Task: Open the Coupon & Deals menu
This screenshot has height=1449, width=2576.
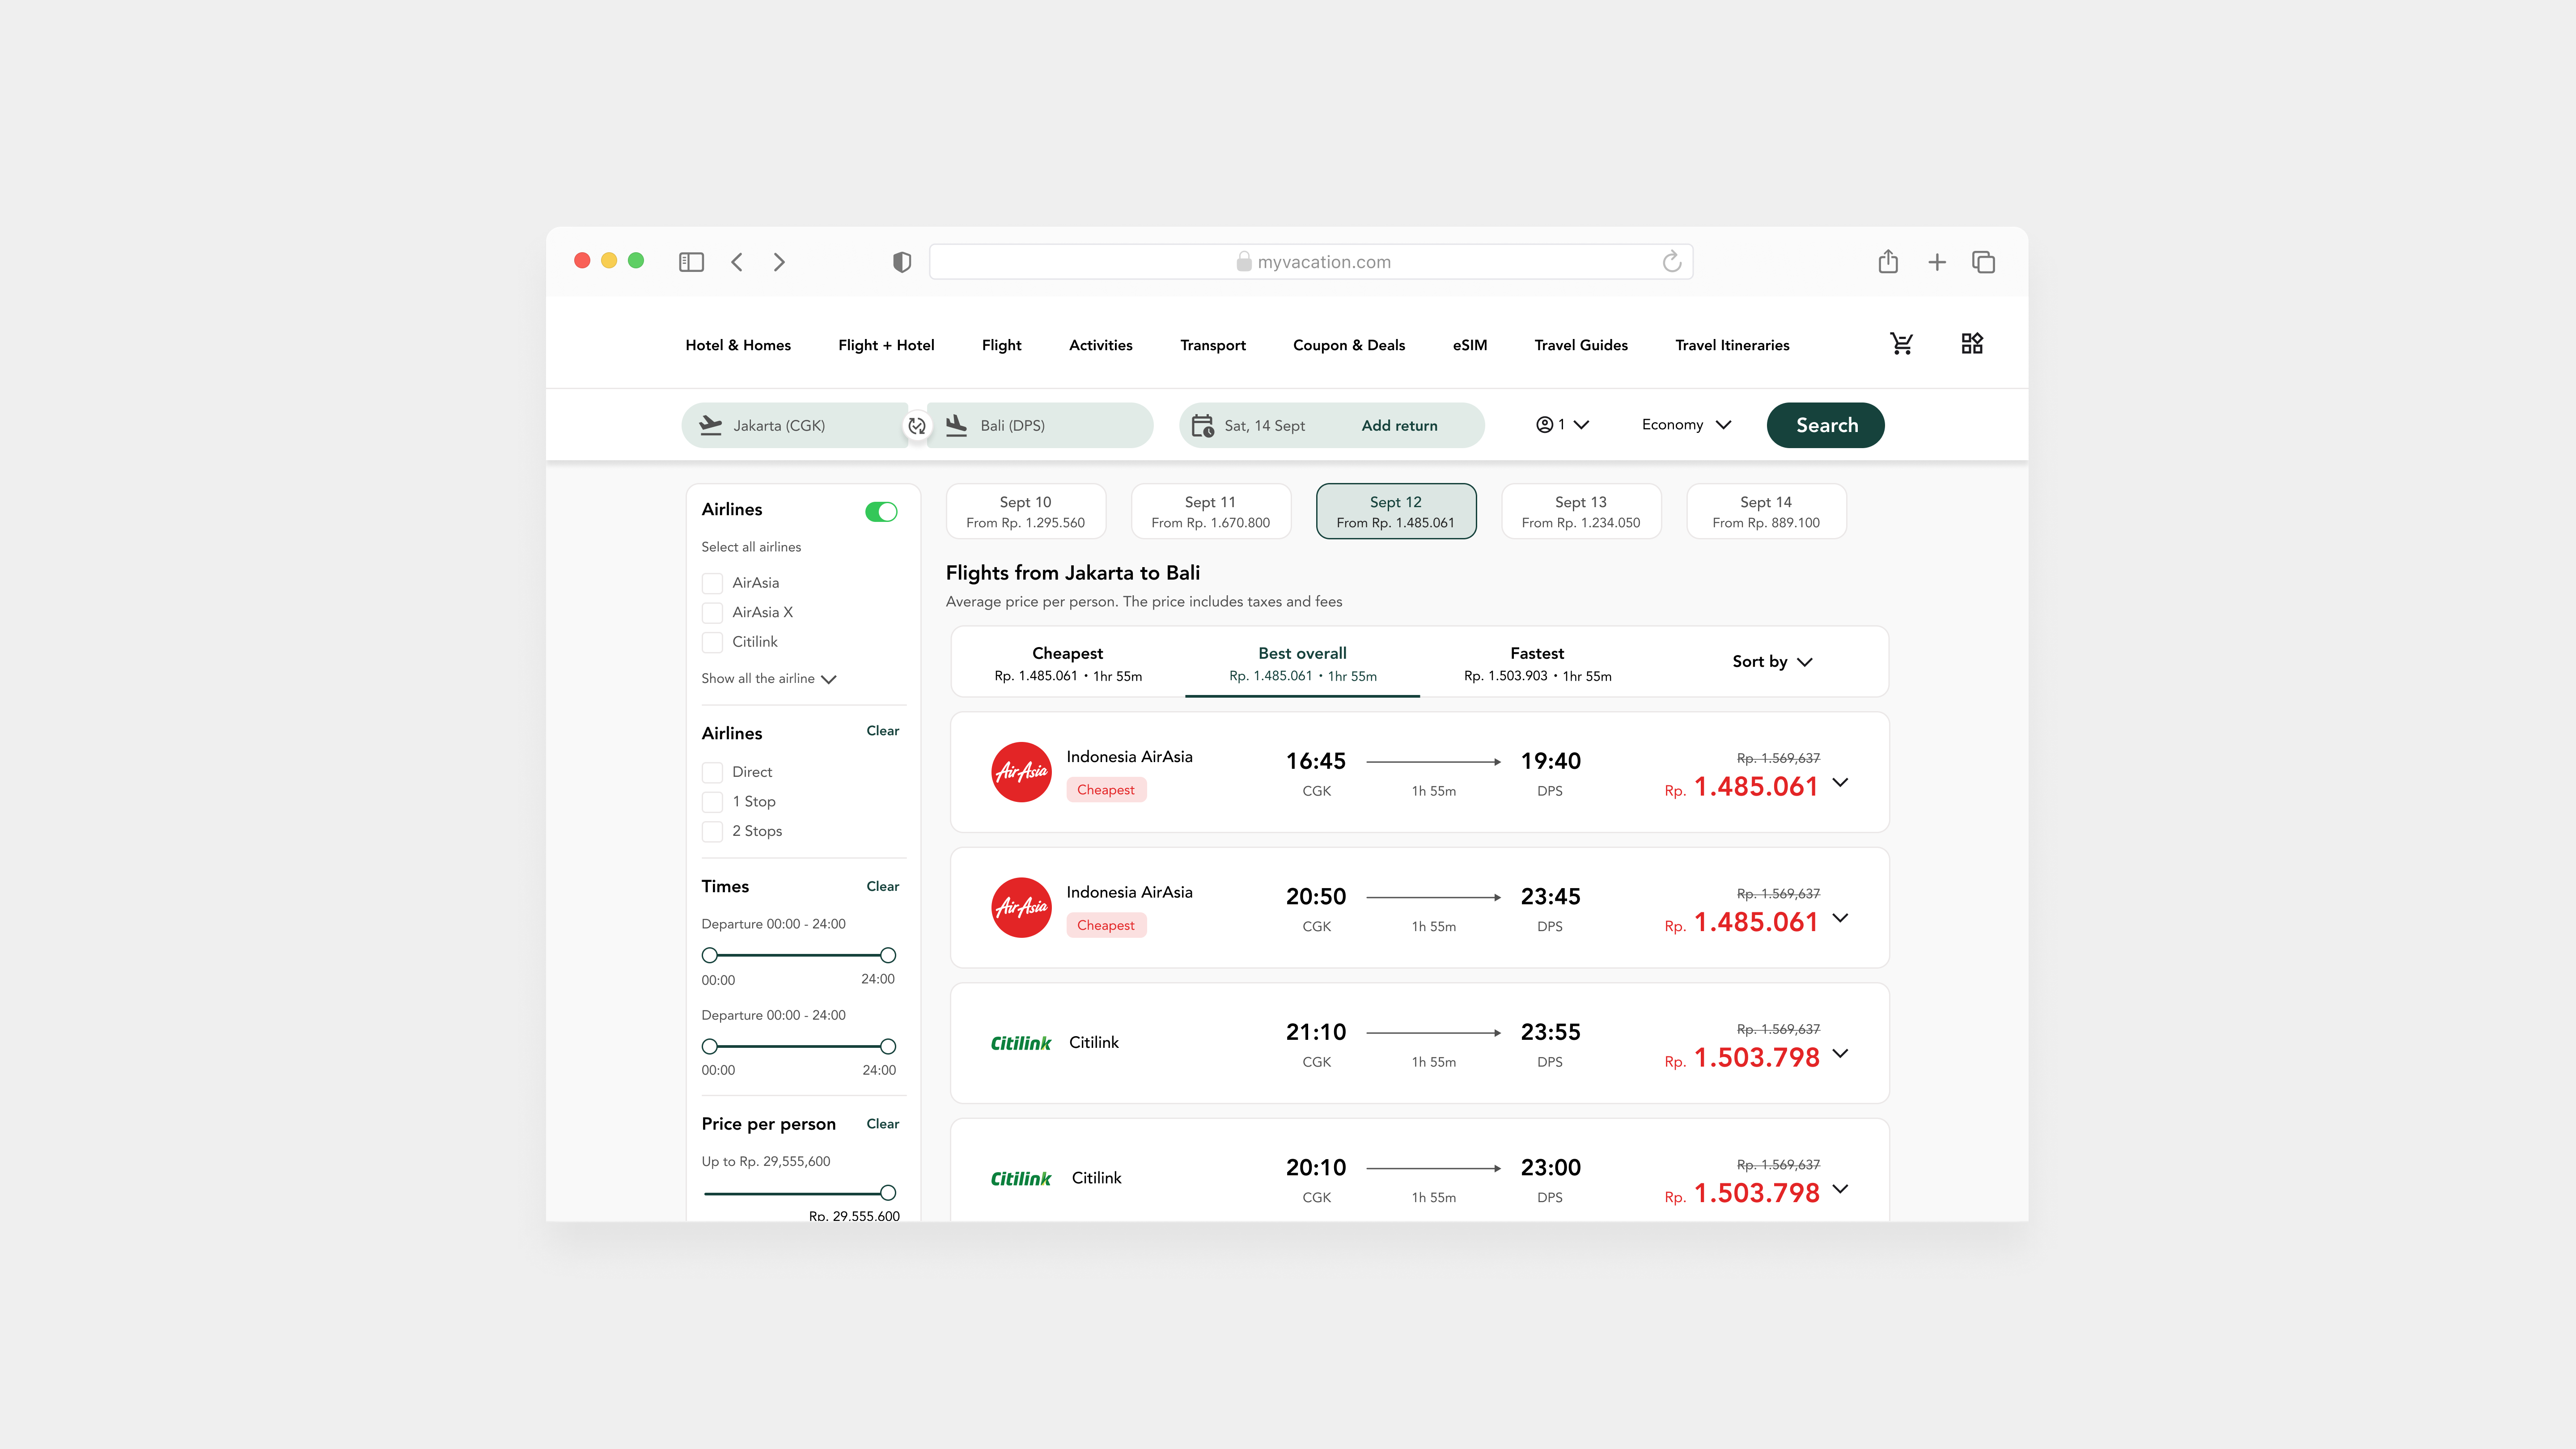Action: [x=1349, y=345]
